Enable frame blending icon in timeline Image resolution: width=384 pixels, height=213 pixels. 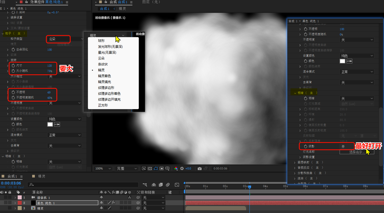coord(161,184)
